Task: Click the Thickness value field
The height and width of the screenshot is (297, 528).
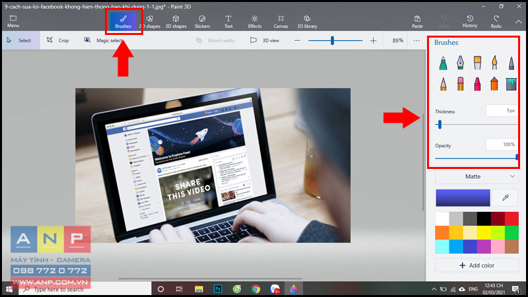Action: [x=502, y=110]
